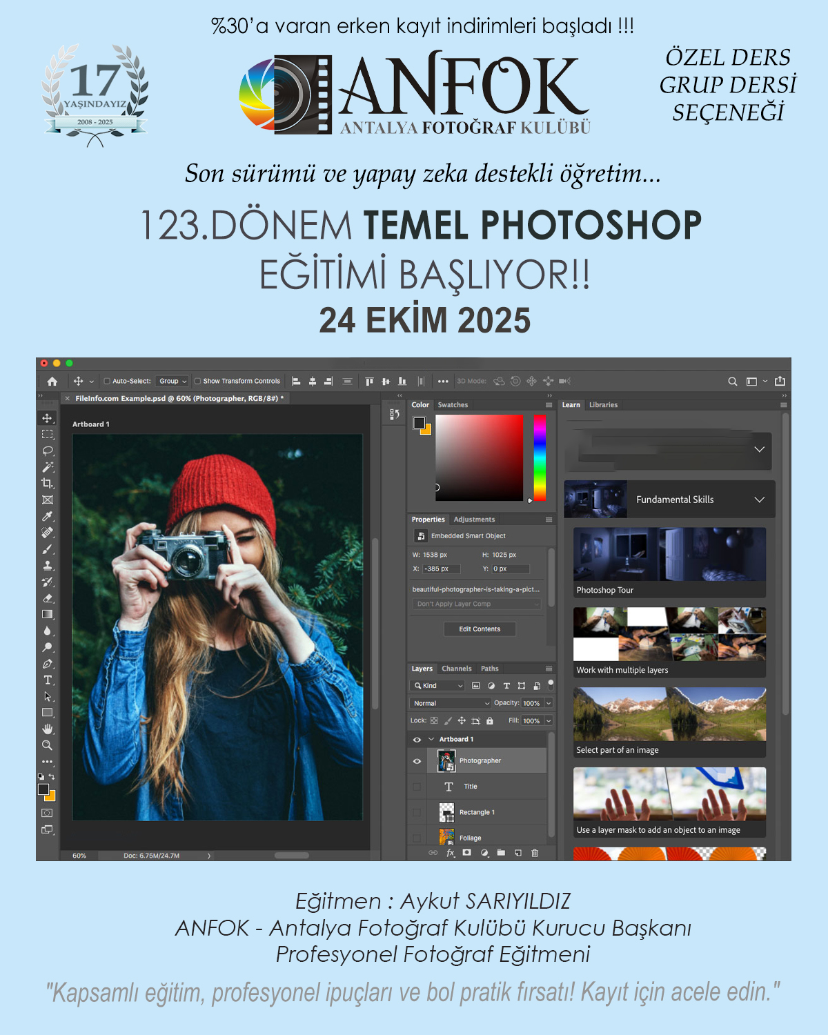The width and height of the screenshot is (828, 1035).
Task: Open the Normal blend mode dropdown
Action: click(450, 703)
